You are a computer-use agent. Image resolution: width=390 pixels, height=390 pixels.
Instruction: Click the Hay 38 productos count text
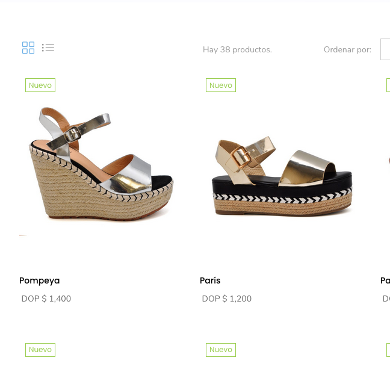pyautogui.click(x=237, y=49)
